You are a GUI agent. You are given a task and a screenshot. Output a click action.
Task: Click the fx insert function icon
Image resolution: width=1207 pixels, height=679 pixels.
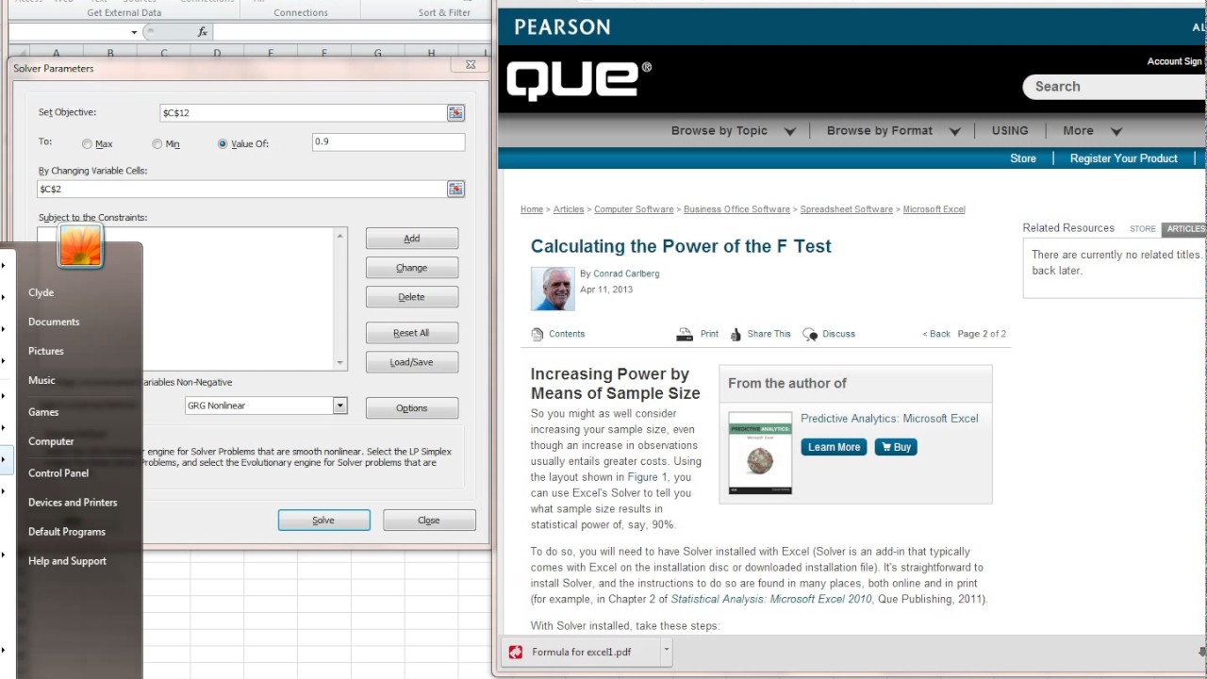pyautogui.click(x=202, y=32)
